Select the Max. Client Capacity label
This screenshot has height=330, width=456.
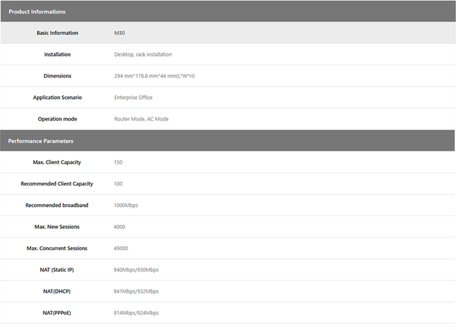(57, 162)
